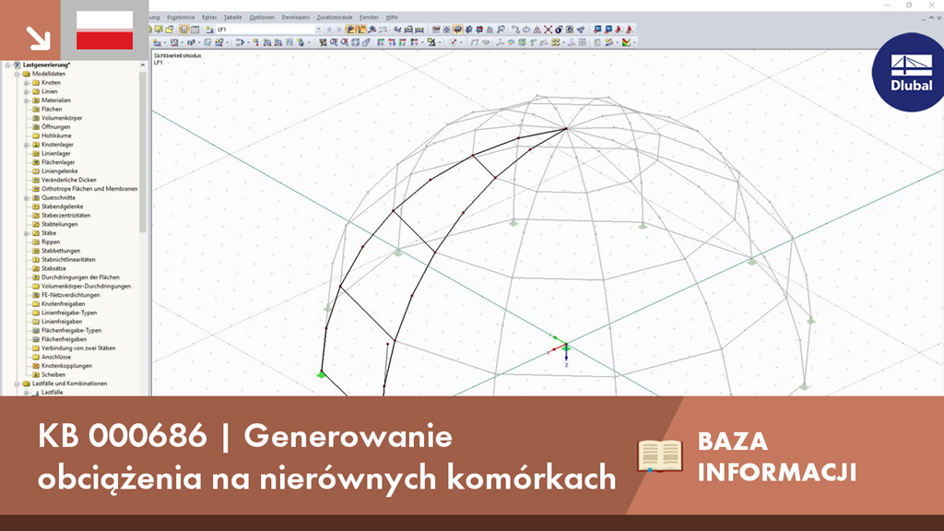Image resolution: width=944 pixels, height=531 pixels.
Task: Select Rippen tree entry
Action: [x=51, y=242]
